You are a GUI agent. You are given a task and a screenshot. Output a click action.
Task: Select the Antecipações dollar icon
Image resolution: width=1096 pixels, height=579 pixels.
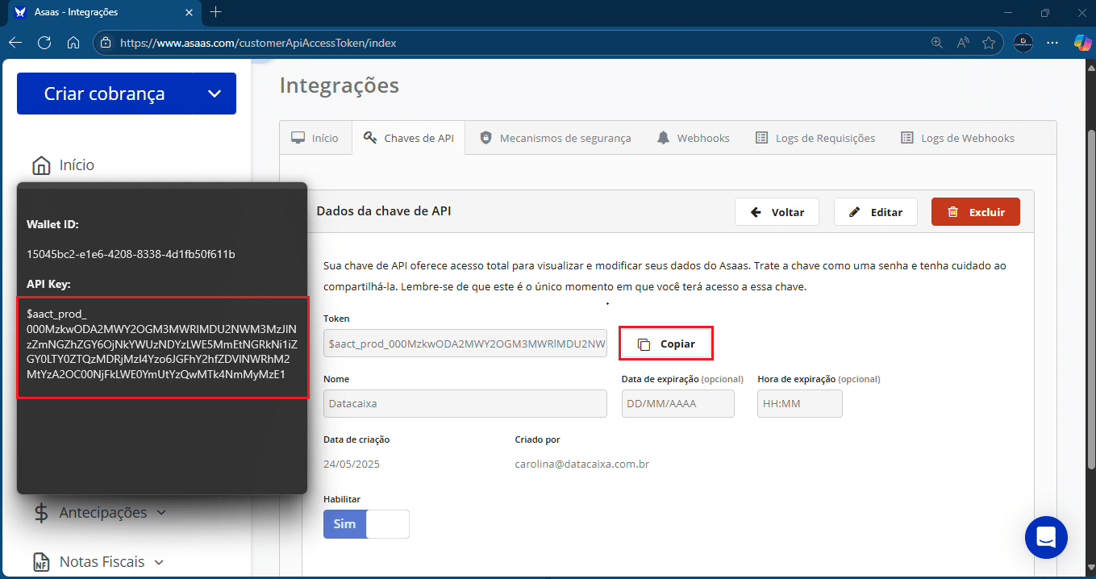click(x=40, y=512)
